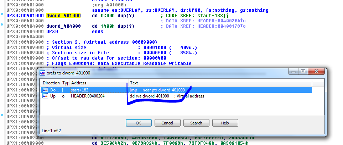Screen dimensions: 343x145
Task: Sort by the Direction column header
Action: pyautogui.click(x=51, y=83)
